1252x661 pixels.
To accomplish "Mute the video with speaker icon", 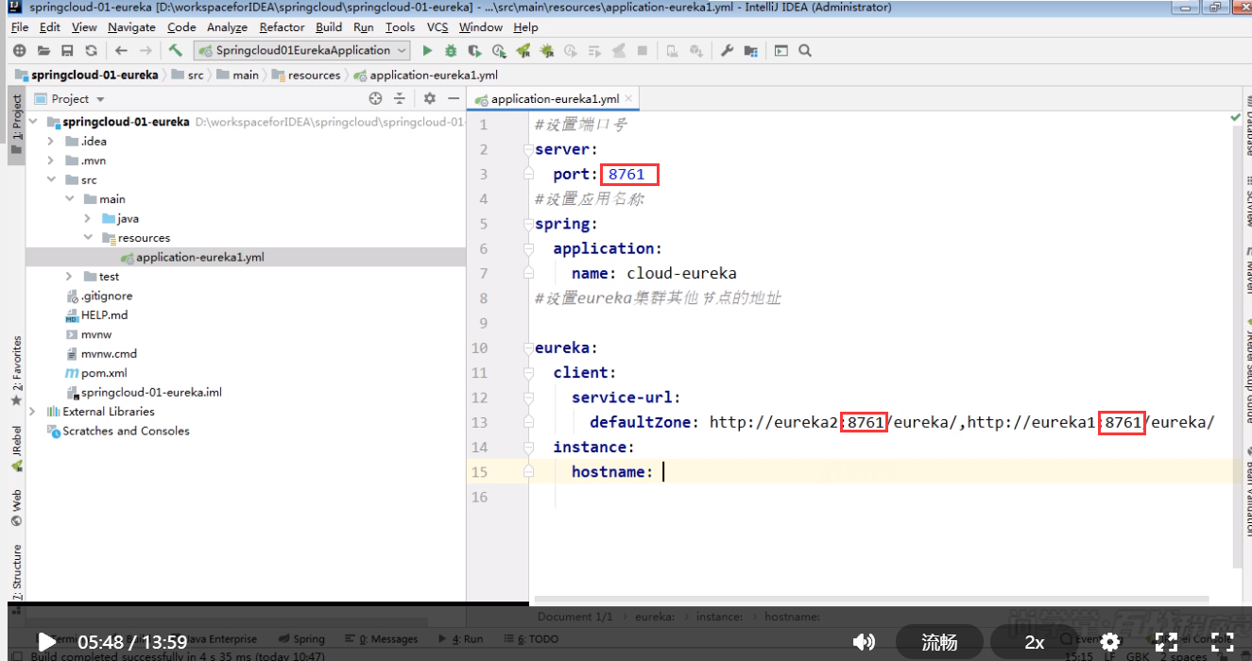I will pos(864,642).
